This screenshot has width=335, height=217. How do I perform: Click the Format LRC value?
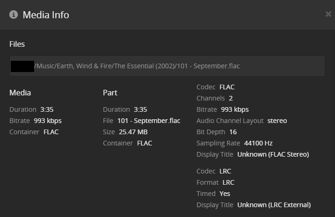[x=229, y=182]
